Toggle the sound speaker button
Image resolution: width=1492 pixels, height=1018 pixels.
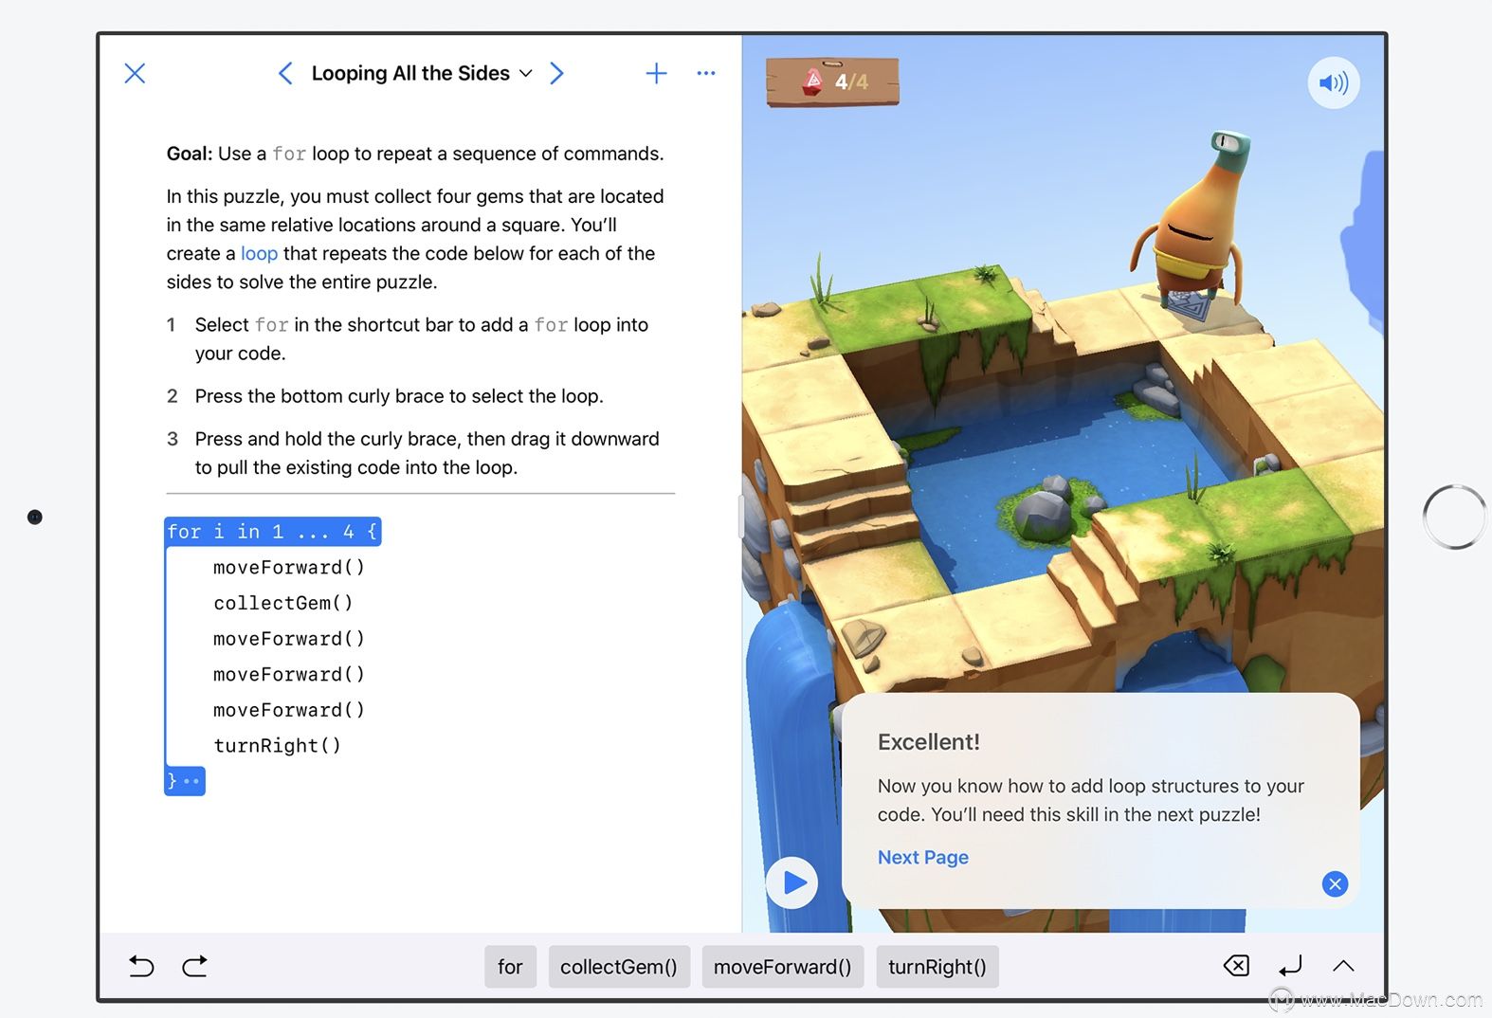pyautogui.click(x=1334, y=82)
